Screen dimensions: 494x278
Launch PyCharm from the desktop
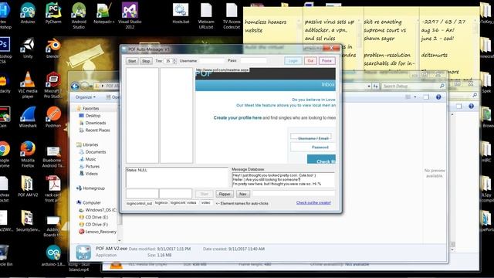tap(53, 13)
